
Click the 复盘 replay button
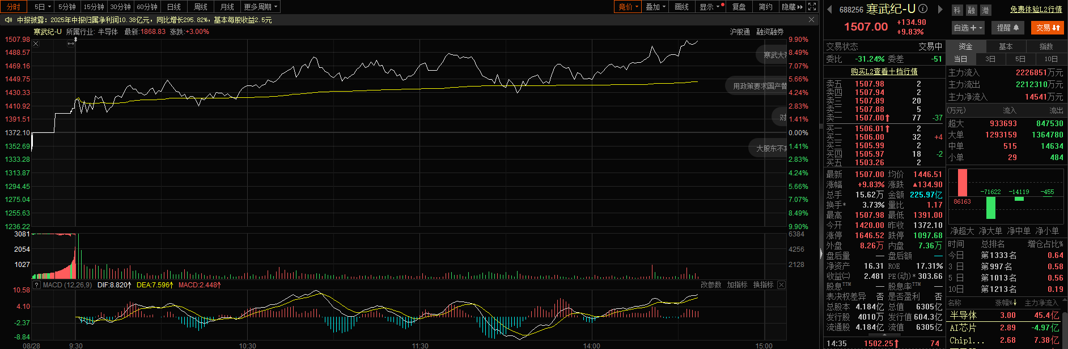point(739,7)
